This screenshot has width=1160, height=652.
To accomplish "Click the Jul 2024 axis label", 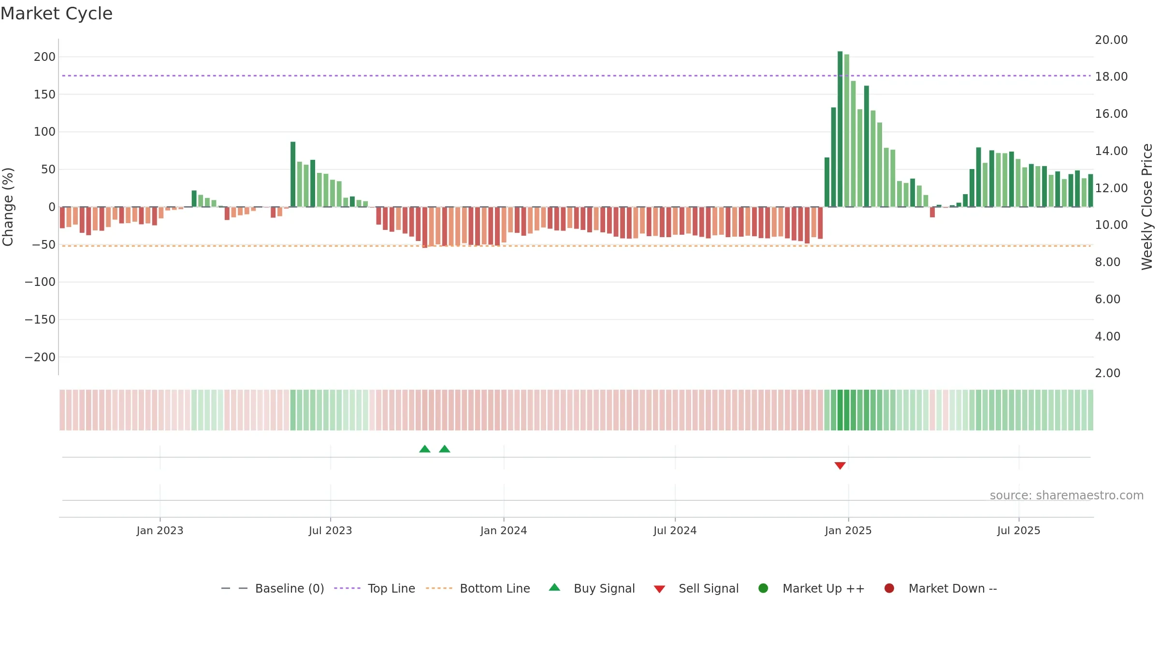I will [x=675, y=531].
